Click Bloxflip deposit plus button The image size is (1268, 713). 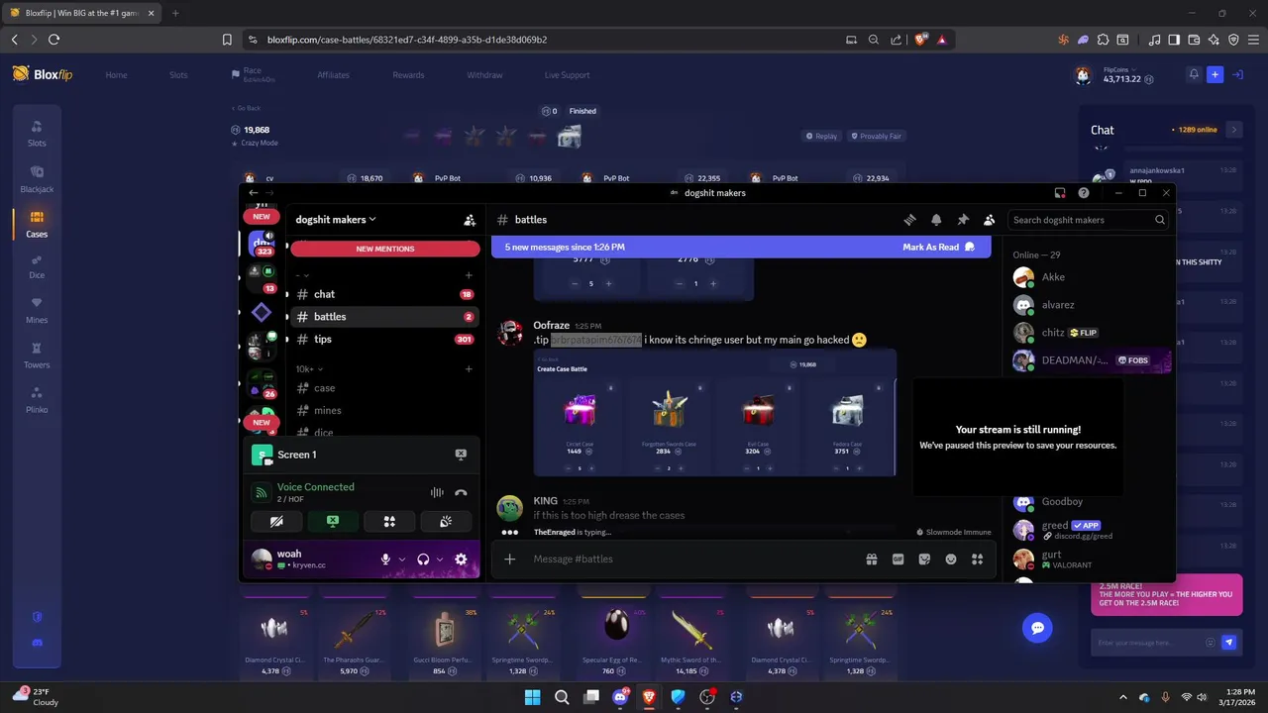point(1215,74)
